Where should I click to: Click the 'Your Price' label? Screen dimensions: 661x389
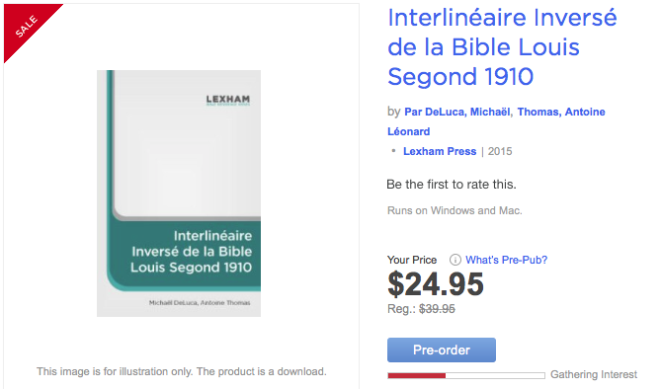[x=412, y=260]
